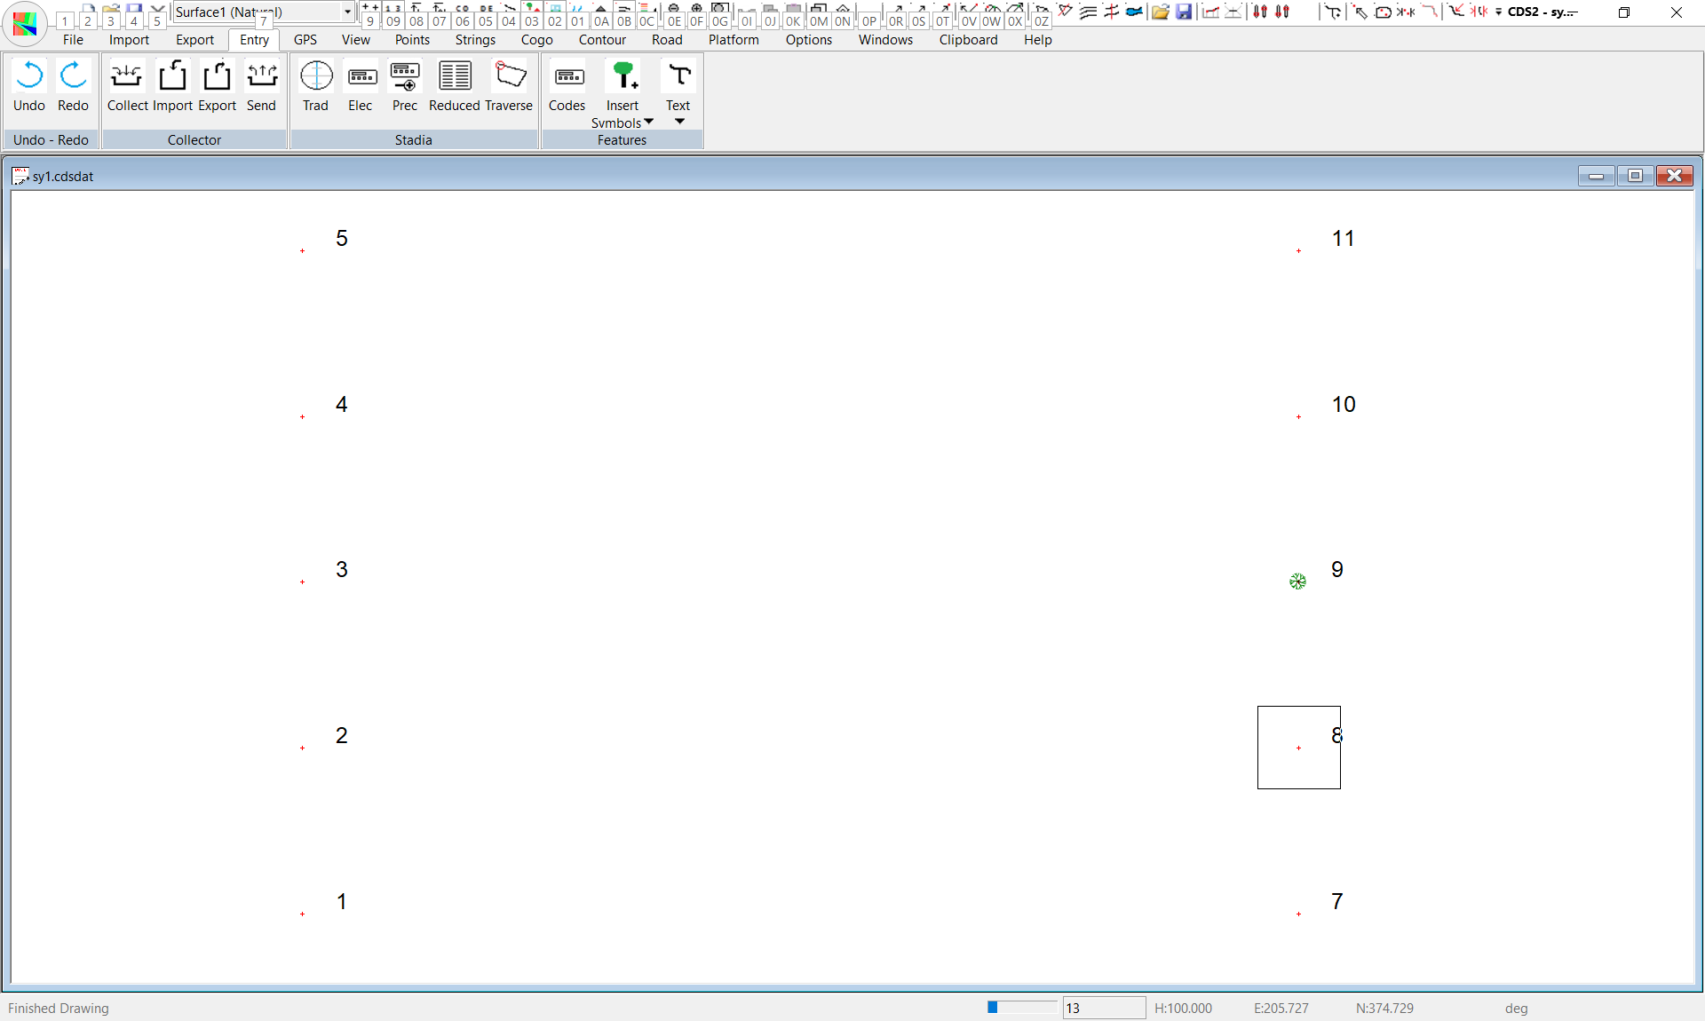
Task: Open Trad stadia entry tool
Action: click(315, 77)
